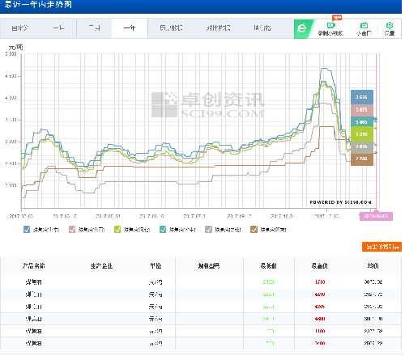Click the orange export price button
The width and height of the screenshot is (405, 356).
[382, 247]
